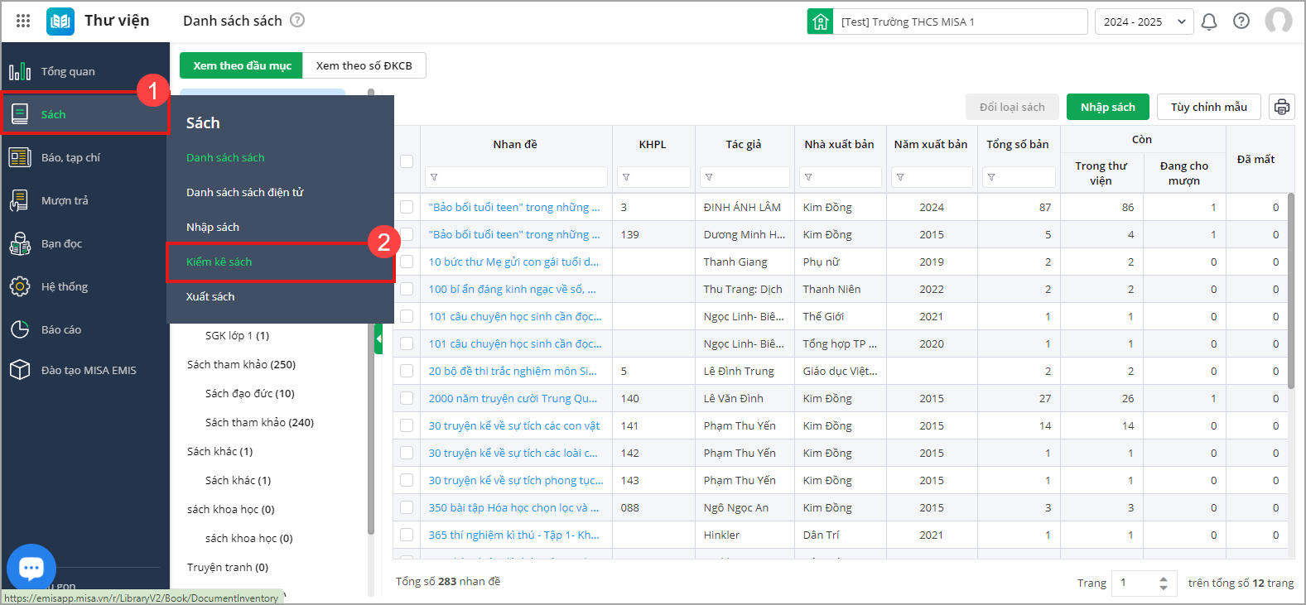
Task: Open Bạn đọc in sidebar
Action: [85, 243]
